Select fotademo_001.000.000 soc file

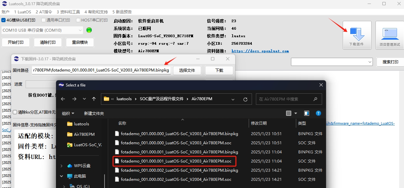click(173, 143)
